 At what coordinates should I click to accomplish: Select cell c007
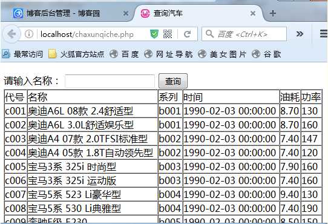point(16,194)
